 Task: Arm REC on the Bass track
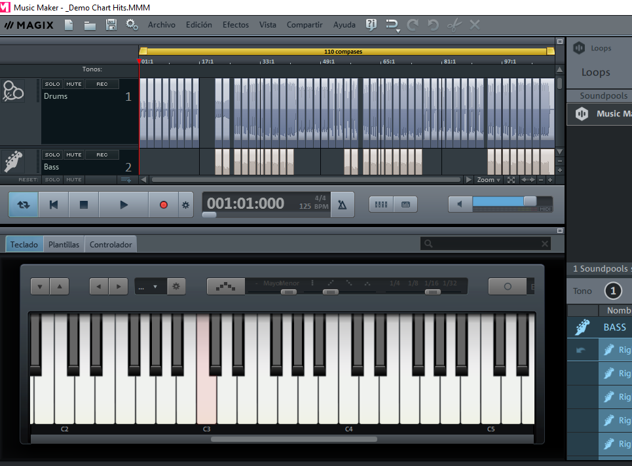tap(102, 154)
